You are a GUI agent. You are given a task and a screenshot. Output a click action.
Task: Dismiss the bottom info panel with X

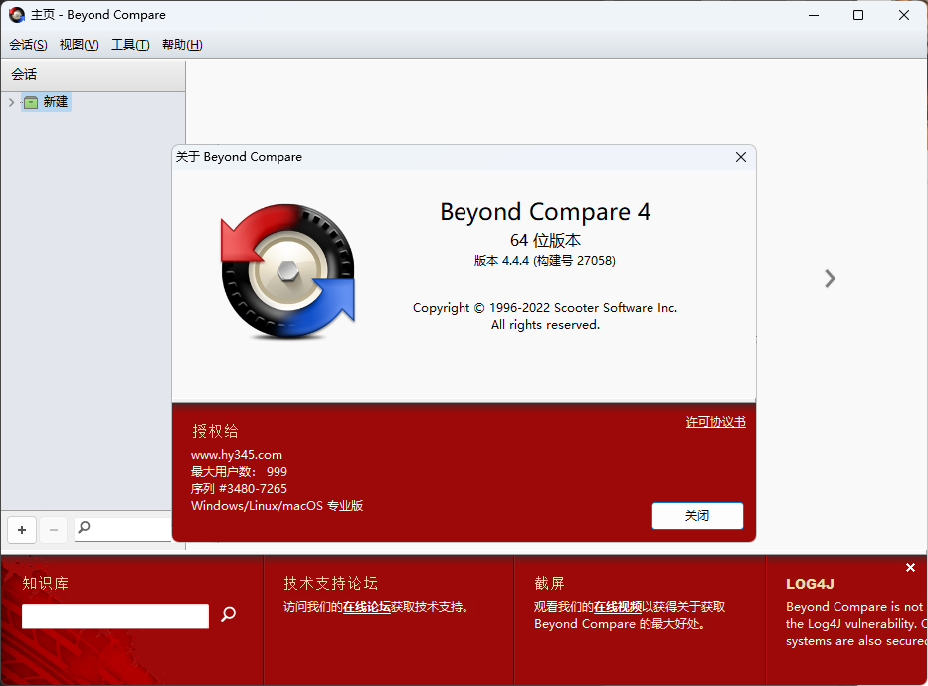click(x=910, y=568)
